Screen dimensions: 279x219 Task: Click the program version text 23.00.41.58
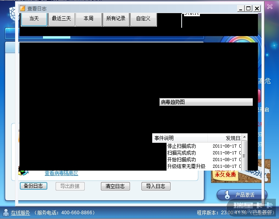(234, 213)
